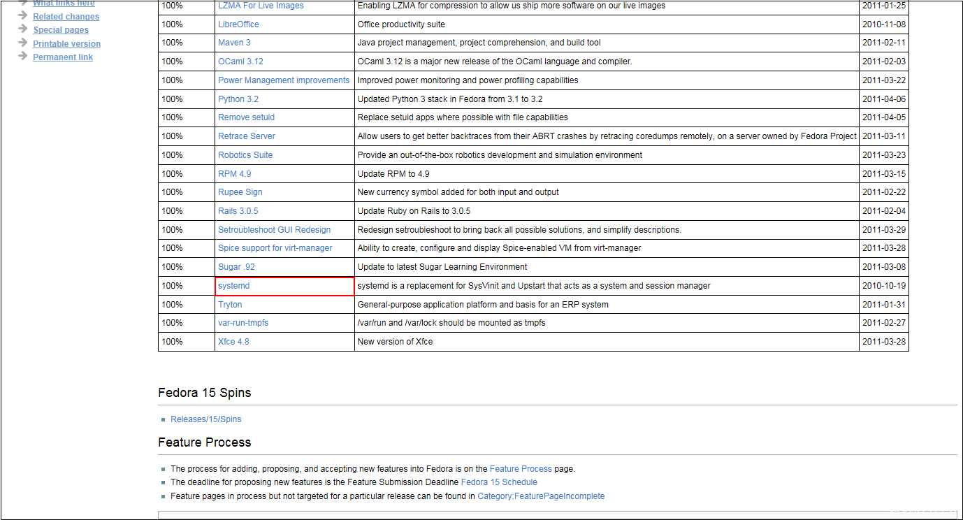Follow the RPM 4.9 link
This screenshot has width=963, height=520.
click(234, 174)
